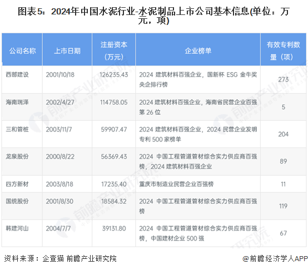308x270 pixels.
Task: Click the 有效专利数量(项) column header
Action: coord(283,50)
